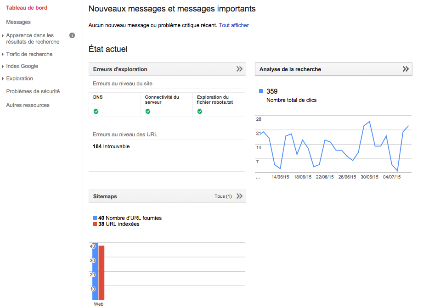Open the Erreurs d'exploration report via its double-arrow

pyautogui.click(x=239, y=69)
